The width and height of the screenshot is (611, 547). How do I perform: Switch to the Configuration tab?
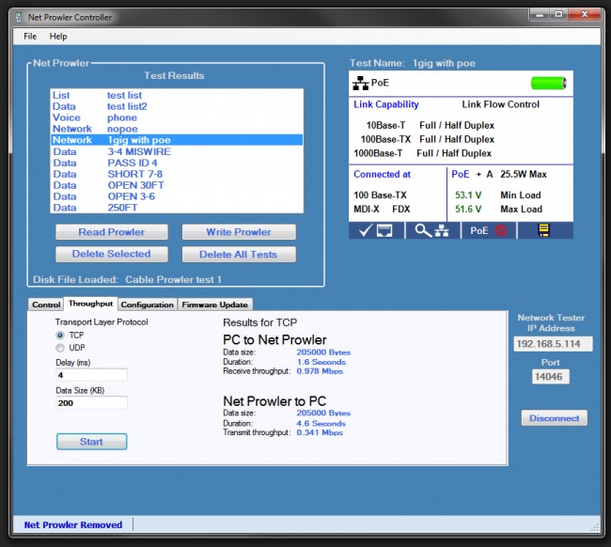(x=147, y=305)
